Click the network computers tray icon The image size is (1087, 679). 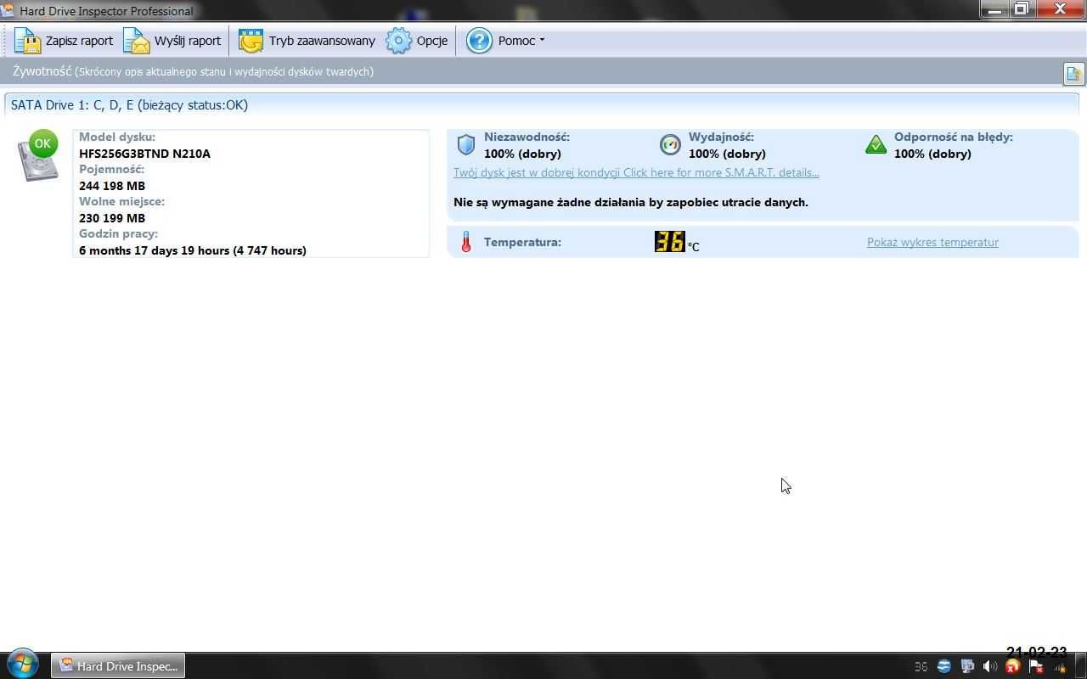pos(966,666)
